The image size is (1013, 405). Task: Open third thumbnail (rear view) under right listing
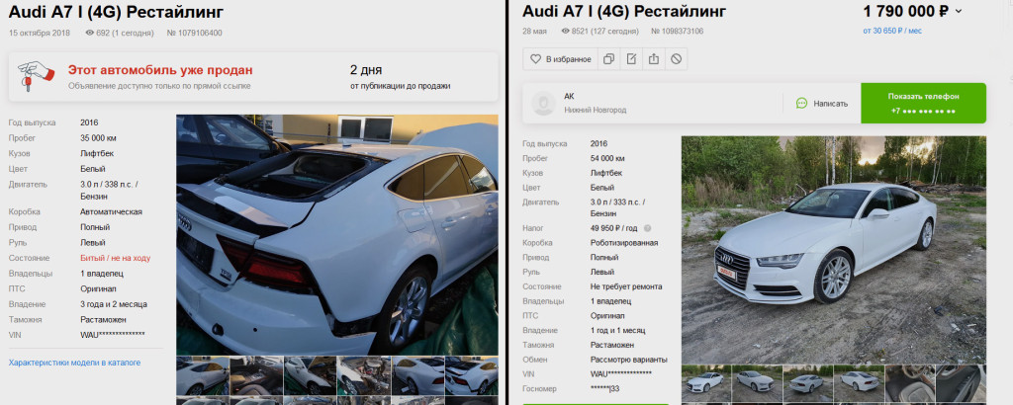pos(808,383)
